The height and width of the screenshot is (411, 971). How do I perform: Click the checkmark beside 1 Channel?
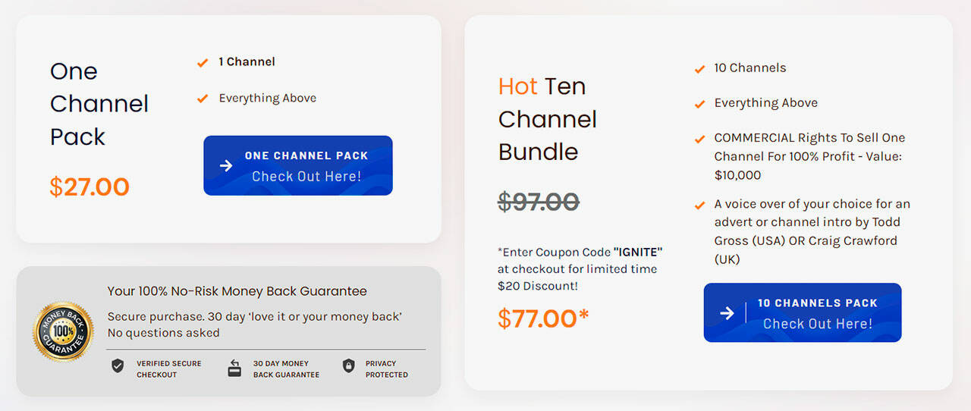tap(203, 63)
